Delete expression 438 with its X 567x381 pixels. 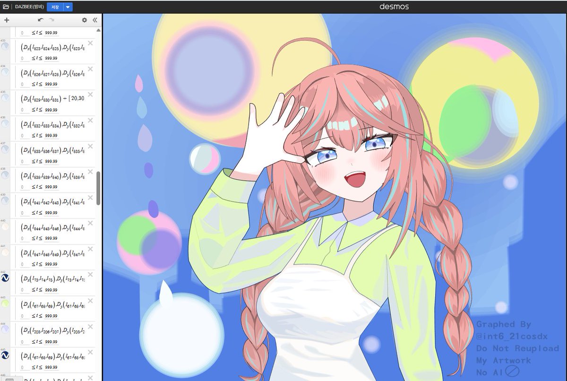pos(90,172)
